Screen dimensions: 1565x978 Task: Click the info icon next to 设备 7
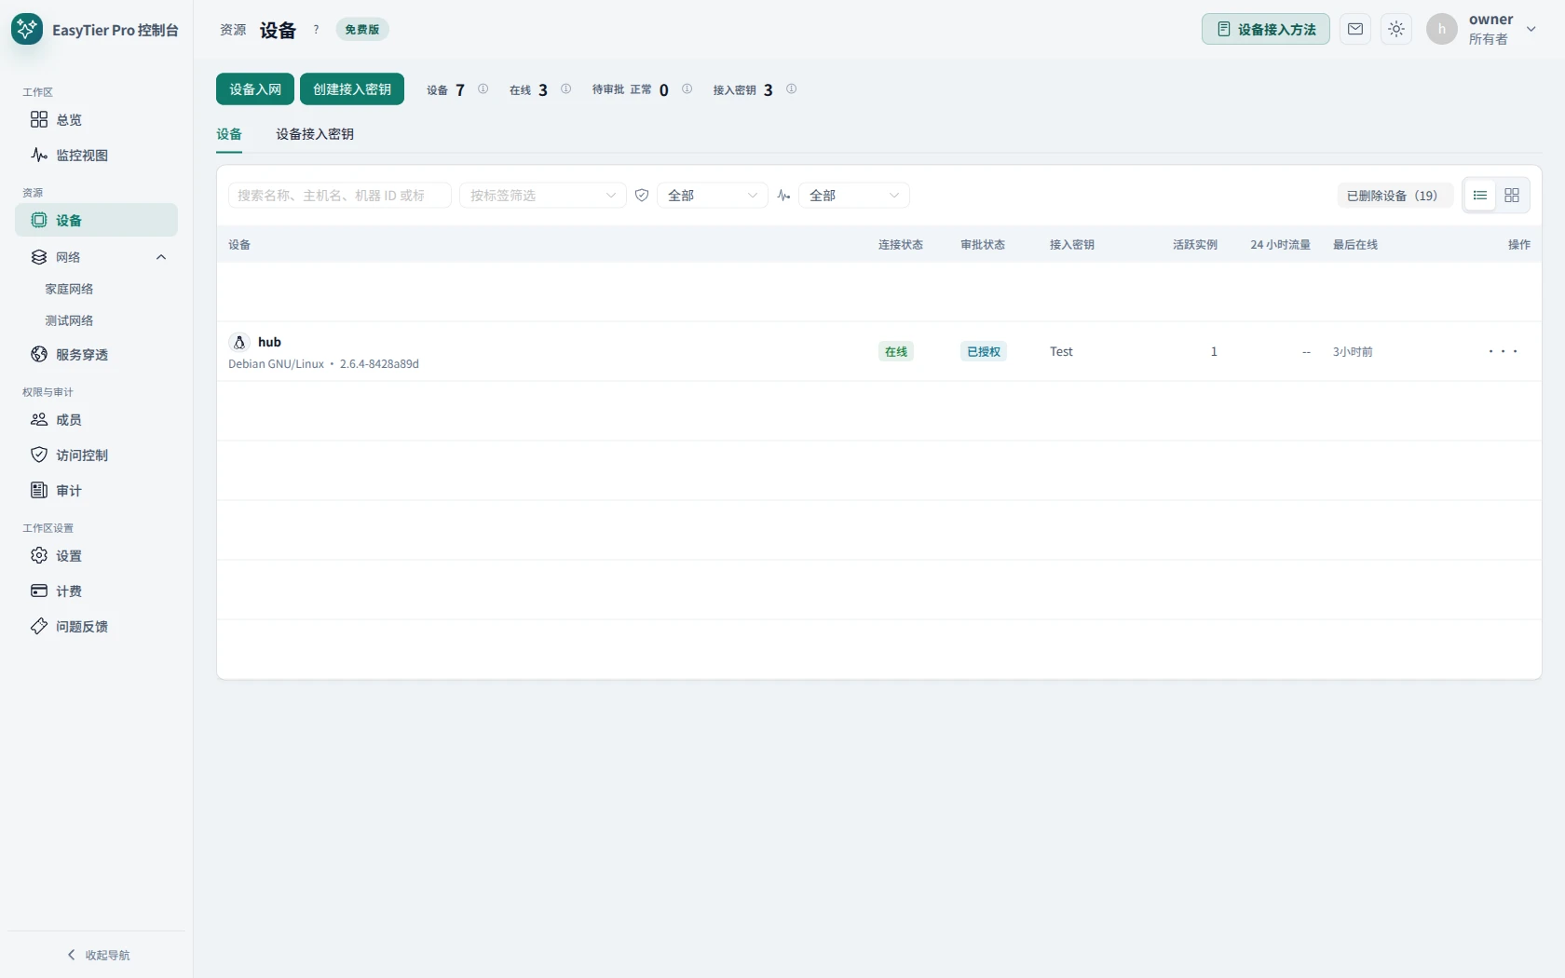coord(483,89)
